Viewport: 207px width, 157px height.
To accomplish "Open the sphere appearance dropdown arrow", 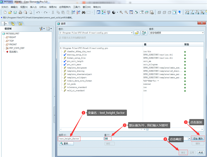I will pos(117,12).
